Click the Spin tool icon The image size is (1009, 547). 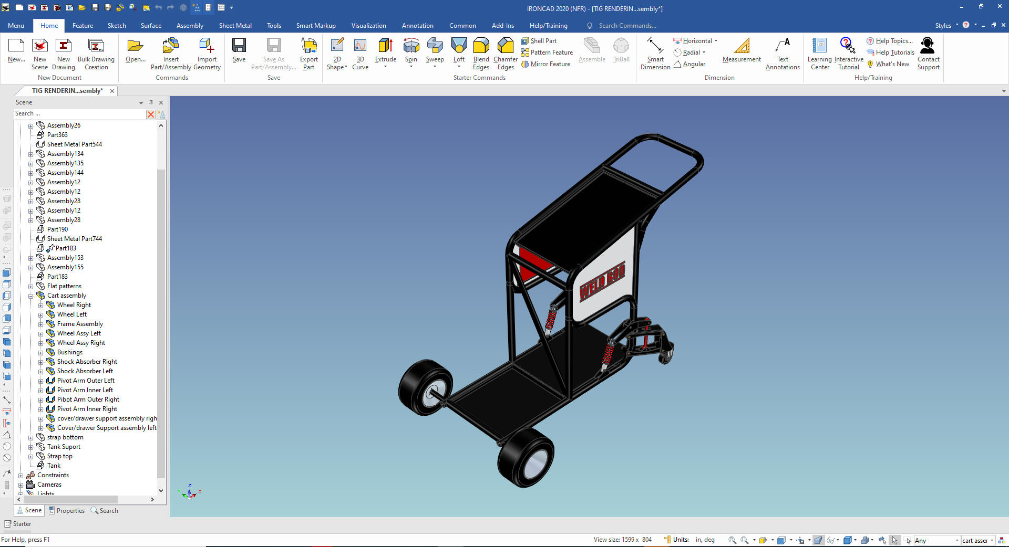coord(411,48)
